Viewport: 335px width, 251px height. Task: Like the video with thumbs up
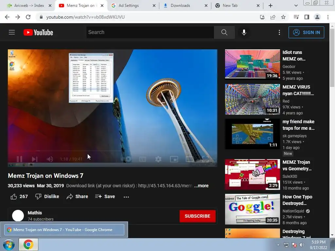[19, 196]
